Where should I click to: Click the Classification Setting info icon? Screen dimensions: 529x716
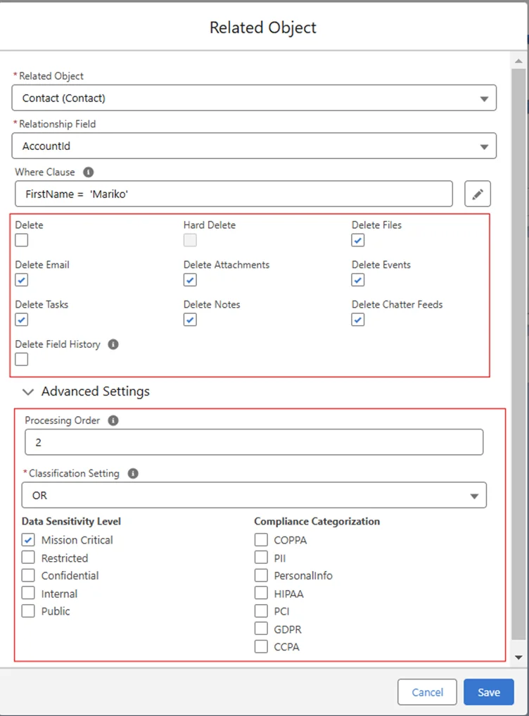(133, 473)
